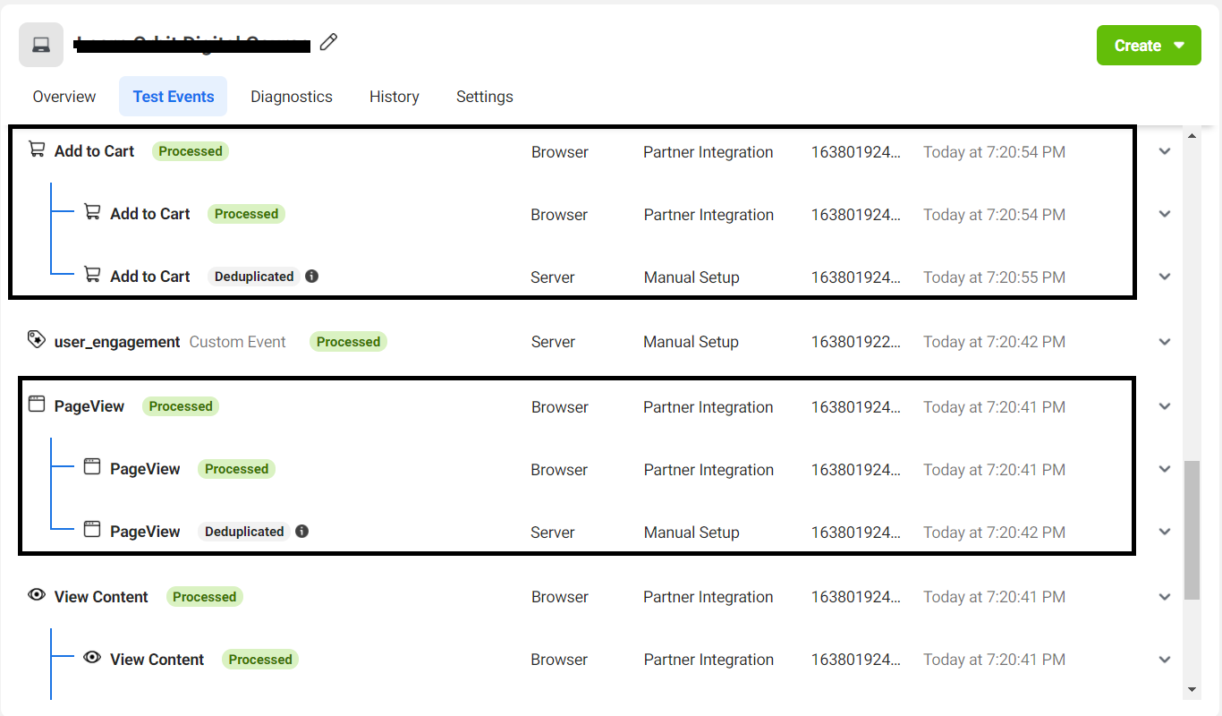Expand the user_engagement event row chevron

coord(1165,342)
